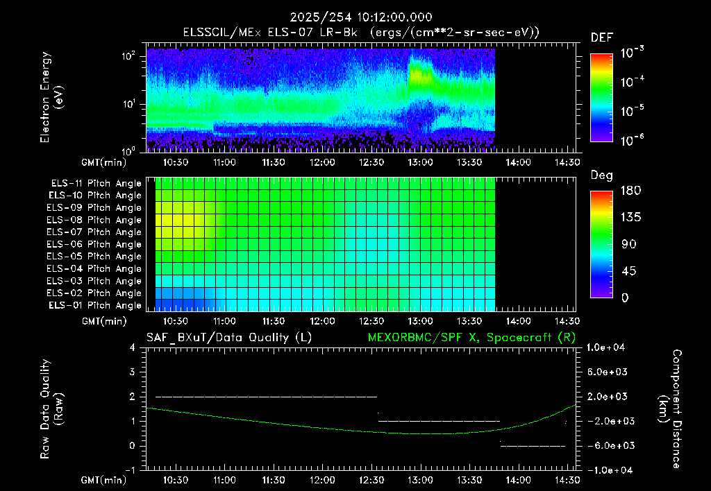Click the Deg label above the pitch color bar

point(602,175)
